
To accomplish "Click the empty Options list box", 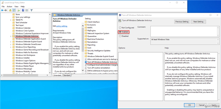I will (x=140, y=76).
